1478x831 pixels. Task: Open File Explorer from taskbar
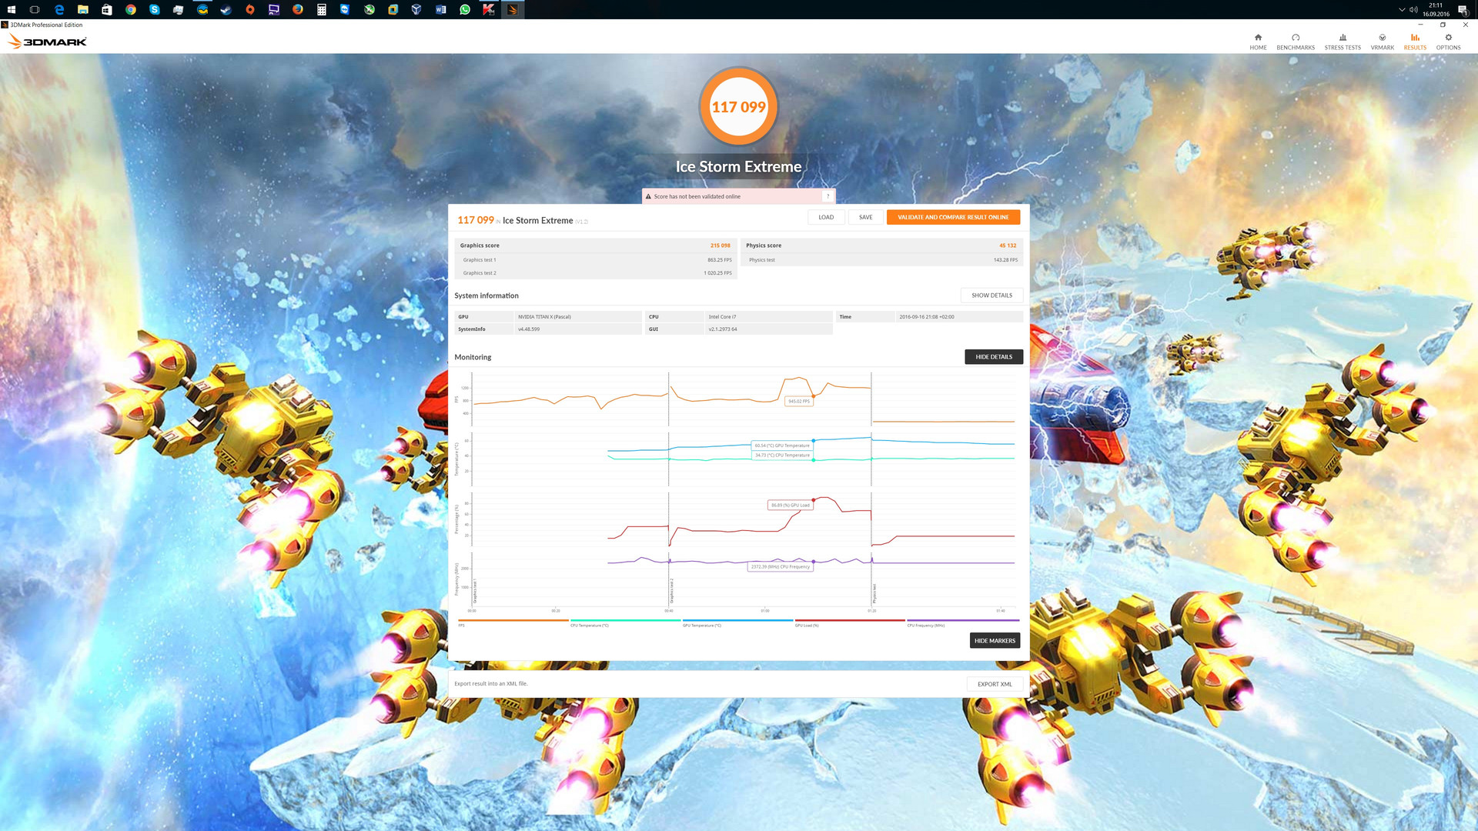83,9
